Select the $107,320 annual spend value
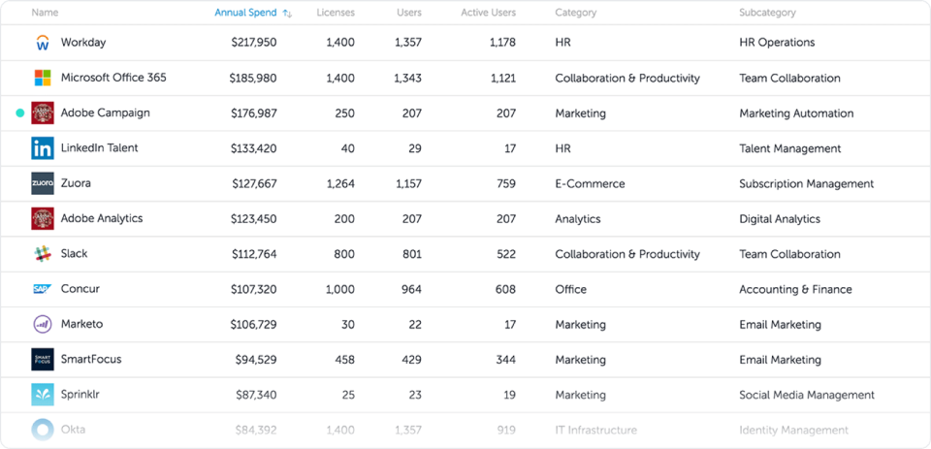Screen dimensions: 931x449 click(254, 289)
